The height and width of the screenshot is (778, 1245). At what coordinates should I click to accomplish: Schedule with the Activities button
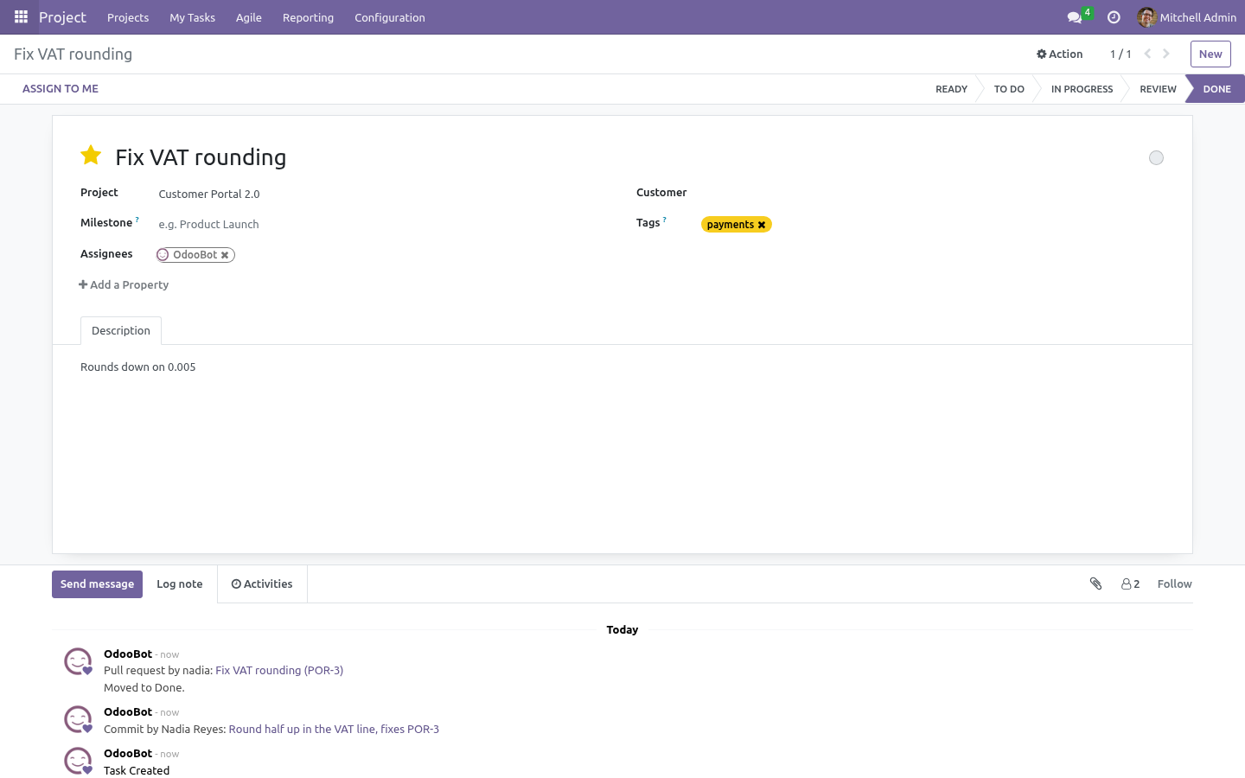click(262, 584)
